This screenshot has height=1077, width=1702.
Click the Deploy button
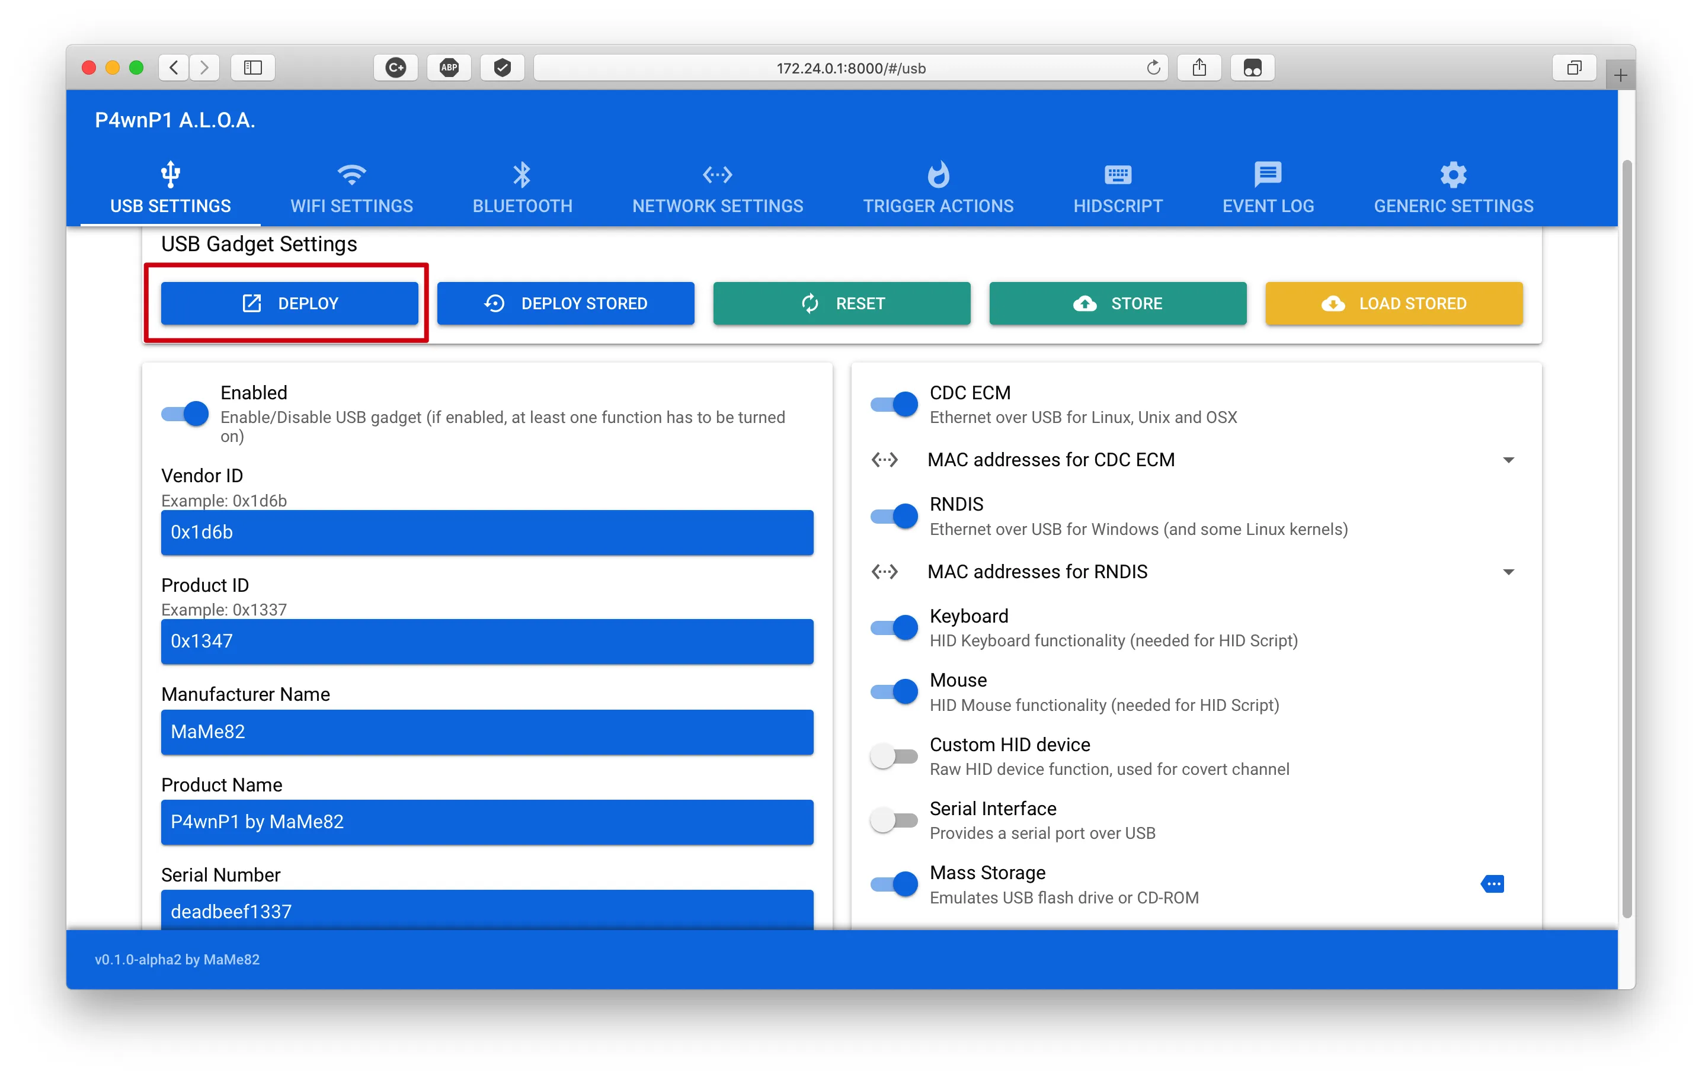pyautogui.click(x=290, y=303)
